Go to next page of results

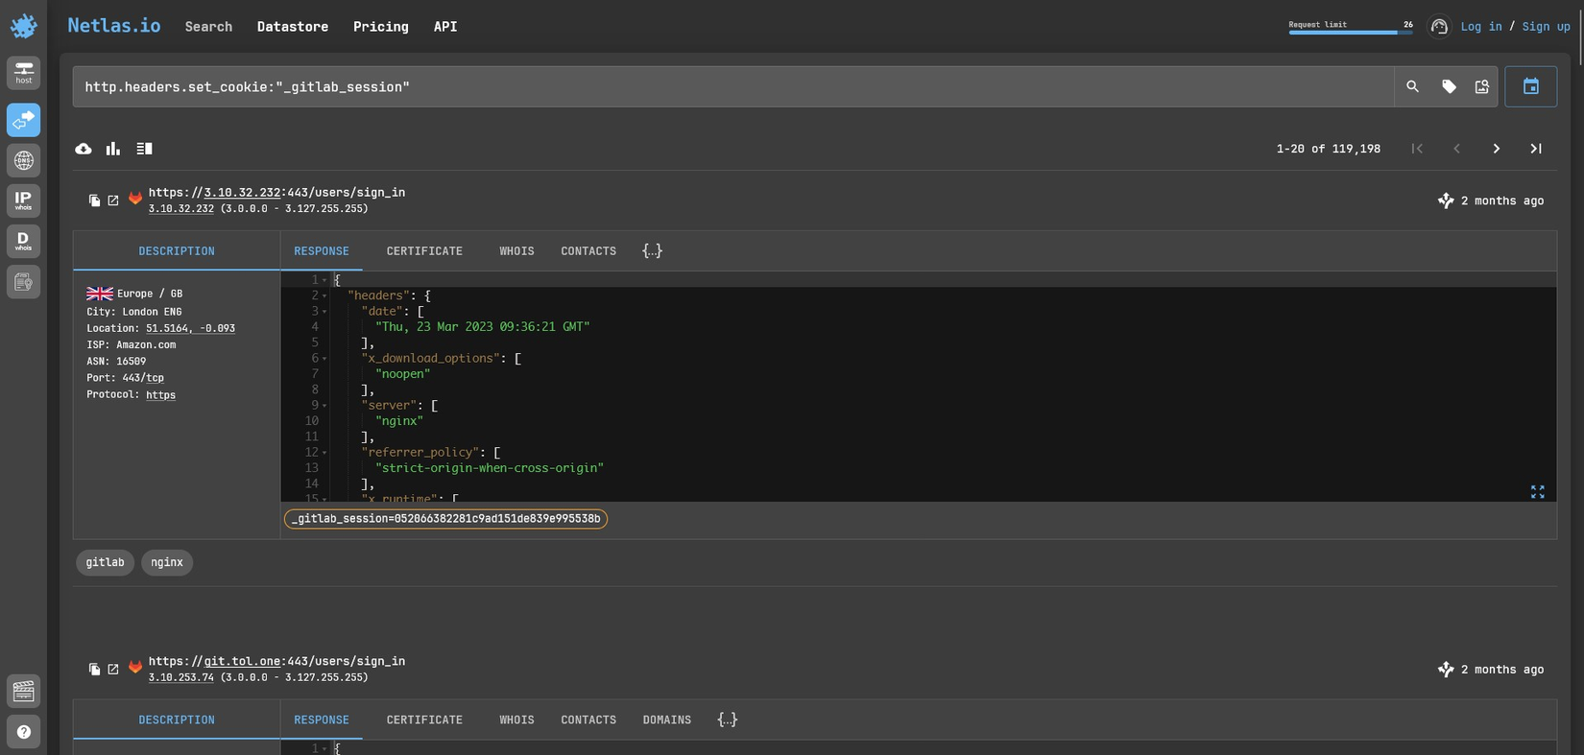pos(1496,149)
